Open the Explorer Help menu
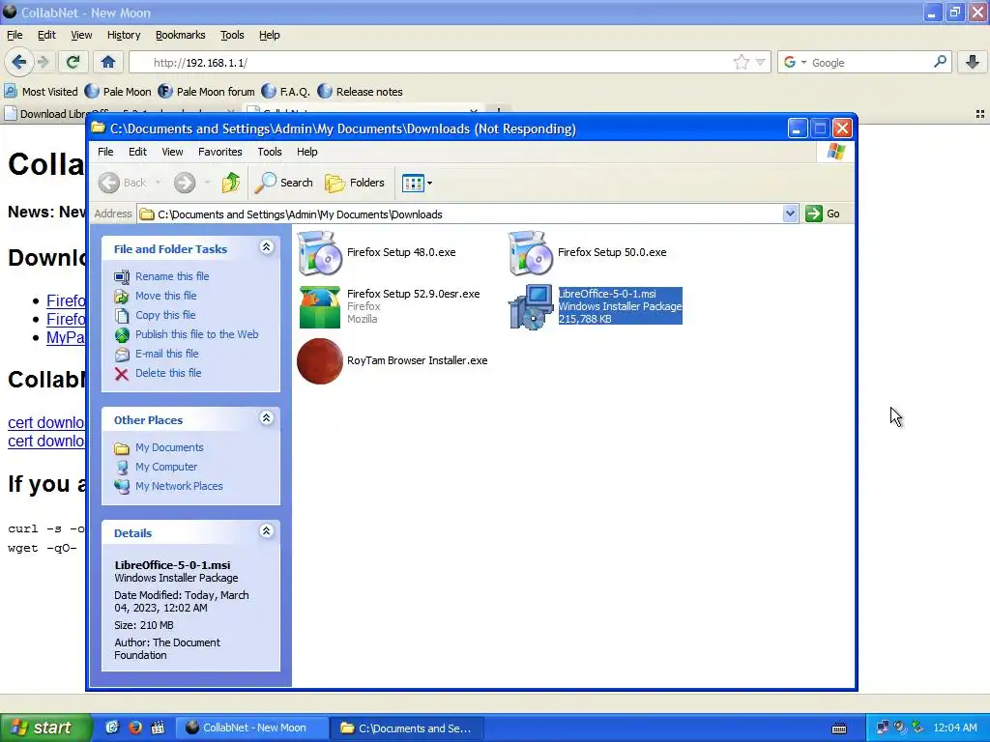The image size is (990, 742). [x=306, y=152]
